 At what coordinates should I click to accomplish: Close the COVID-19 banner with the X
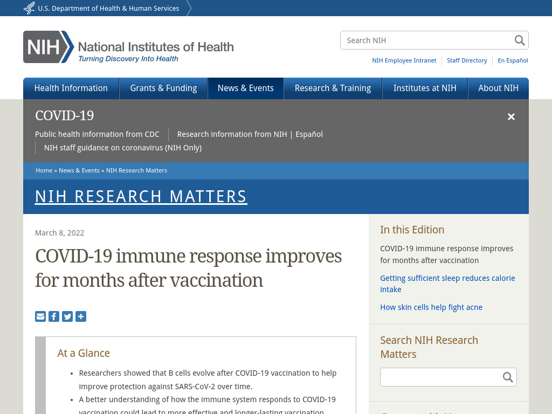[x=511, y=116]
